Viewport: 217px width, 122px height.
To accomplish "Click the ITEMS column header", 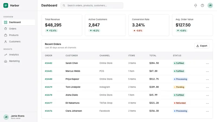I will point(132,56).
